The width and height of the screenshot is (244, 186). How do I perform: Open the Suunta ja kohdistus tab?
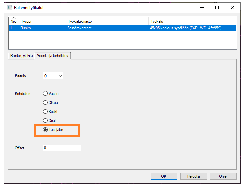(53, 56)
